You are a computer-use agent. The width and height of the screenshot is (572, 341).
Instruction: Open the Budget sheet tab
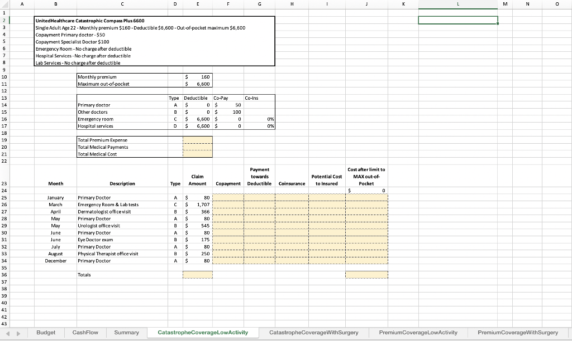coord(46,333)
